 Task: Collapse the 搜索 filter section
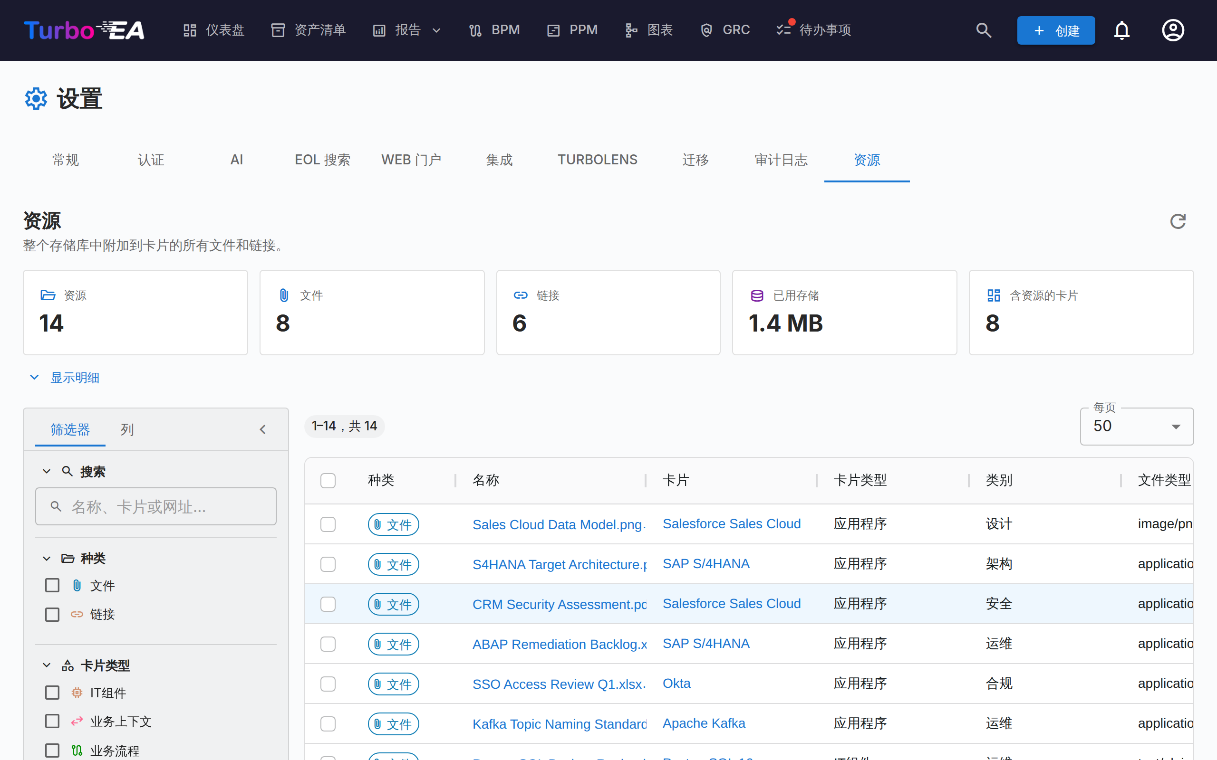[46, 471]
